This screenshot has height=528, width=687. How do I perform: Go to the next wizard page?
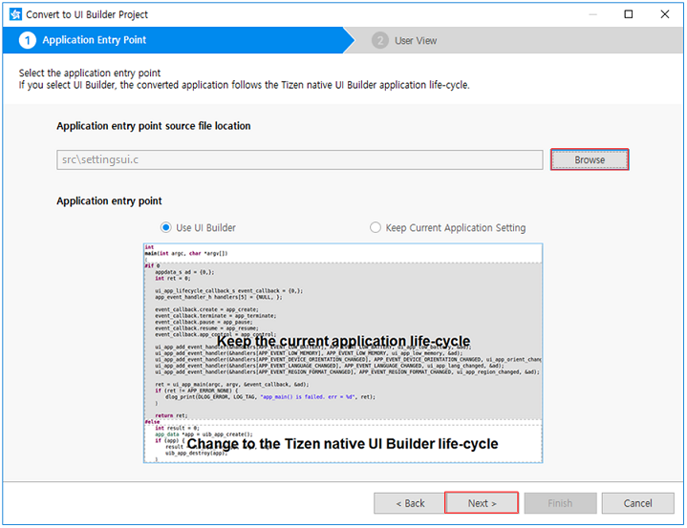[x=482, y=503]
